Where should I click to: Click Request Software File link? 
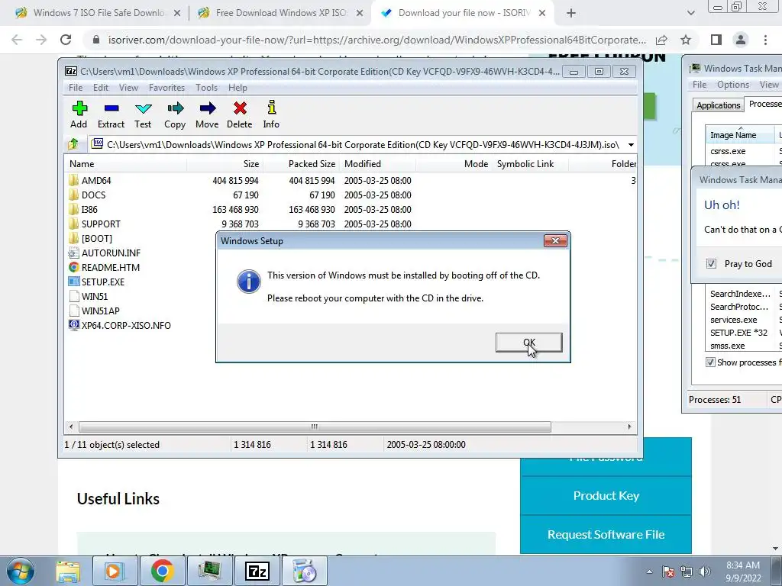(606, 535)
